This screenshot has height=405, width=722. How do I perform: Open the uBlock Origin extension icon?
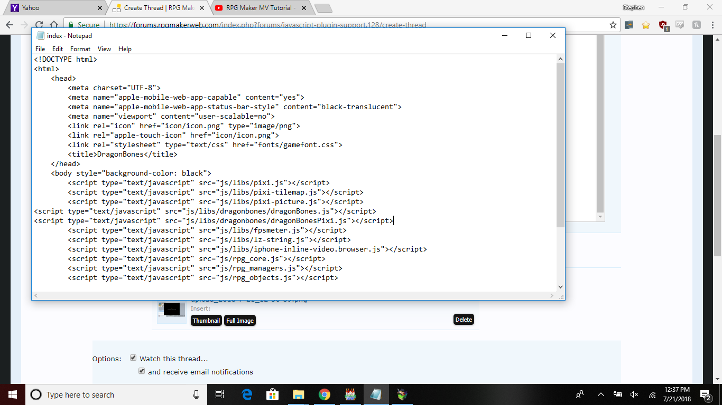[663, 25]
